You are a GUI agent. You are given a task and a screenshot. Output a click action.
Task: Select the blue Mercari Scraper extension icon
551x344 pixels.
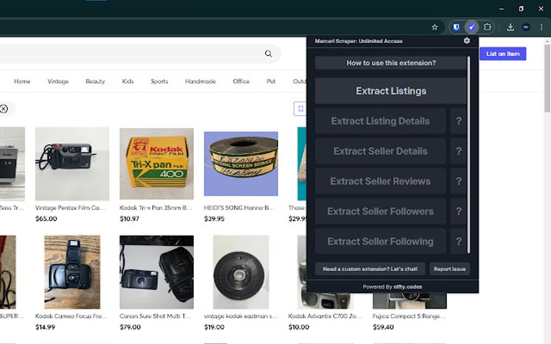(471, 26)
